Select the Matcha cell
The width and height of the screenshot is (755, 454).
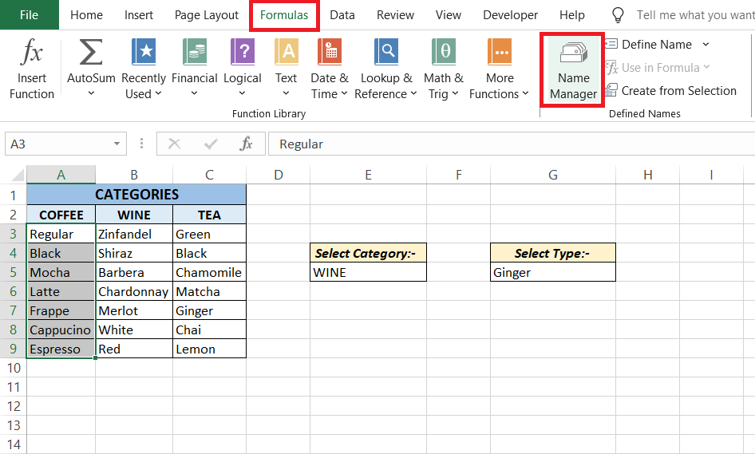[209, 292]
